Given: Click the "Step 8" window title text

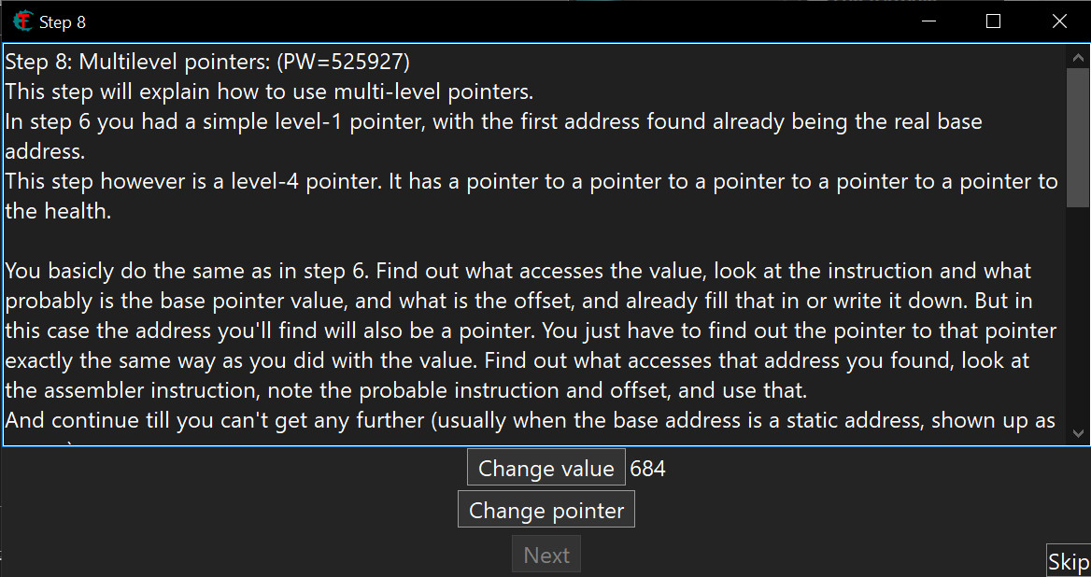Looking at the screenshot, I should [63, 21].
